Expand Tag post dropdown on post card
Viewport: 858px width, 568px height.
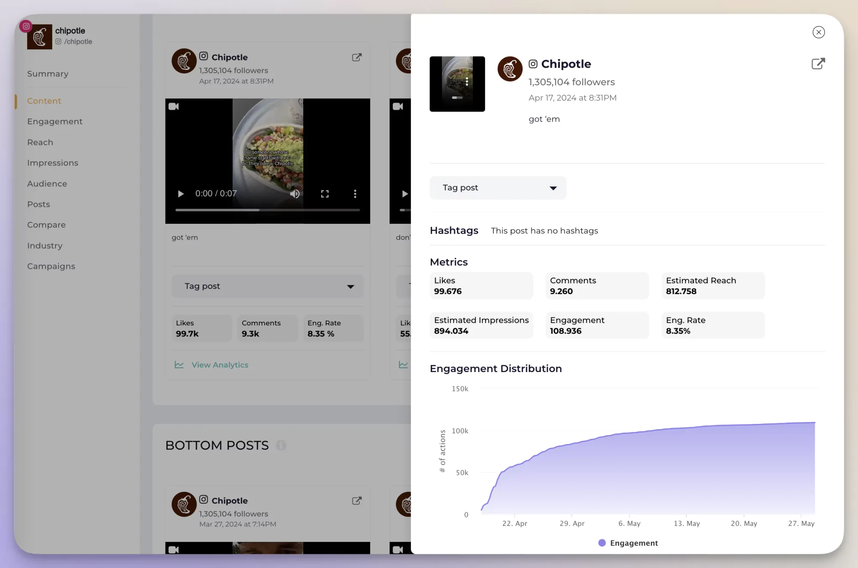(x=268, y=286)
